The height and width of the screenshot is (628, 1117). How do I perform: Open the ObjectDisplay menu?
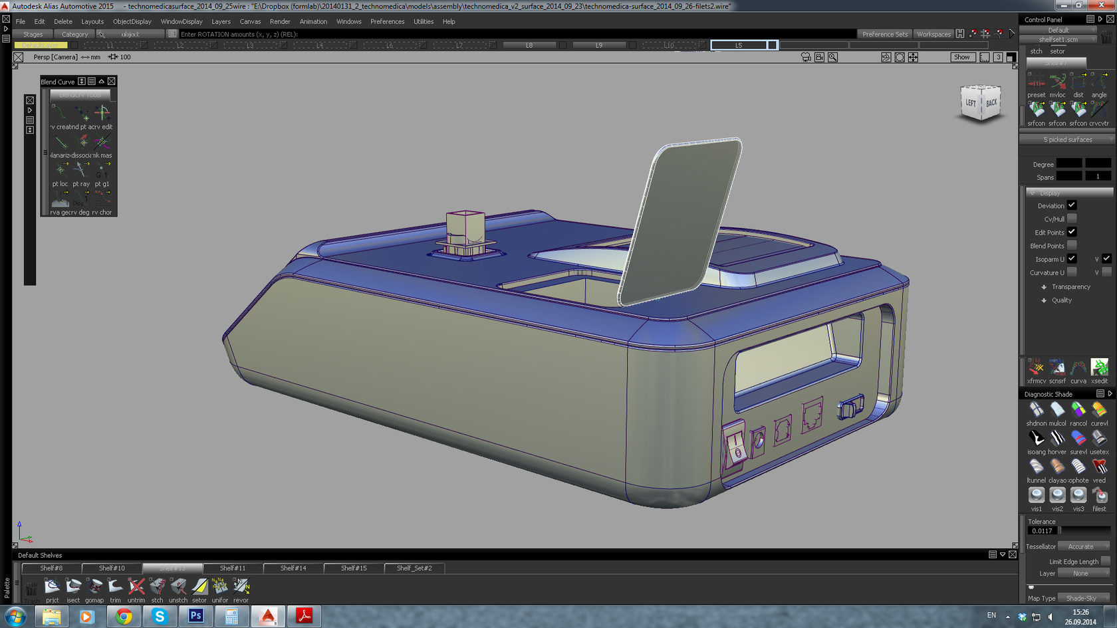(x=132, y=21)
